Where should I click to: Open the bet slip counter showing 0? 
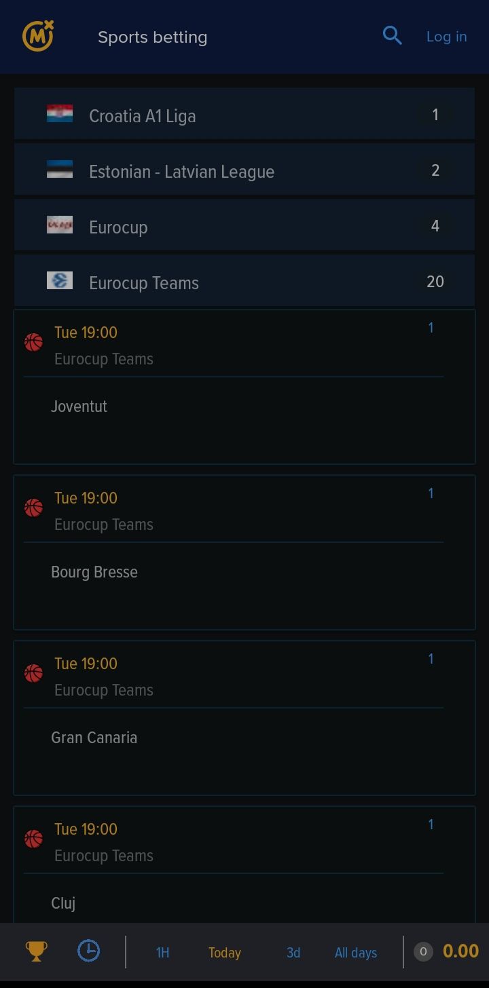[423, 951]
